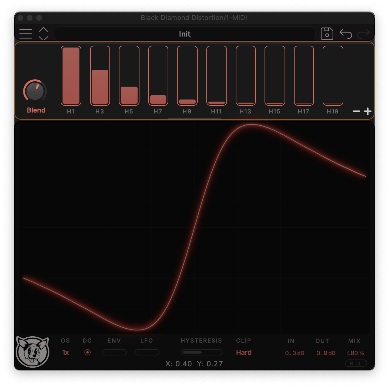Screen dimensions: 389x387
Task: Adjust the Blend knob
Action: pyautogui.click(x=35, y=91)
